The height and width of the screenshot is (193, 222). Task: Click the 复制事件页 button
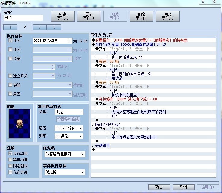[89, 16]
